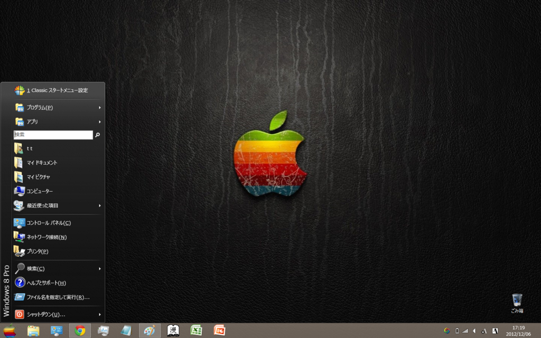Expand the arrow next to 検索(C)
541x338 pixels.
100,269
